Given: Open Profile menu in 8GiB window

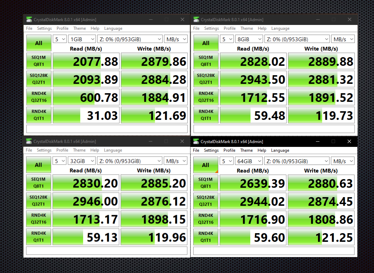Looking at the screenshot, I should coord(230,28).
